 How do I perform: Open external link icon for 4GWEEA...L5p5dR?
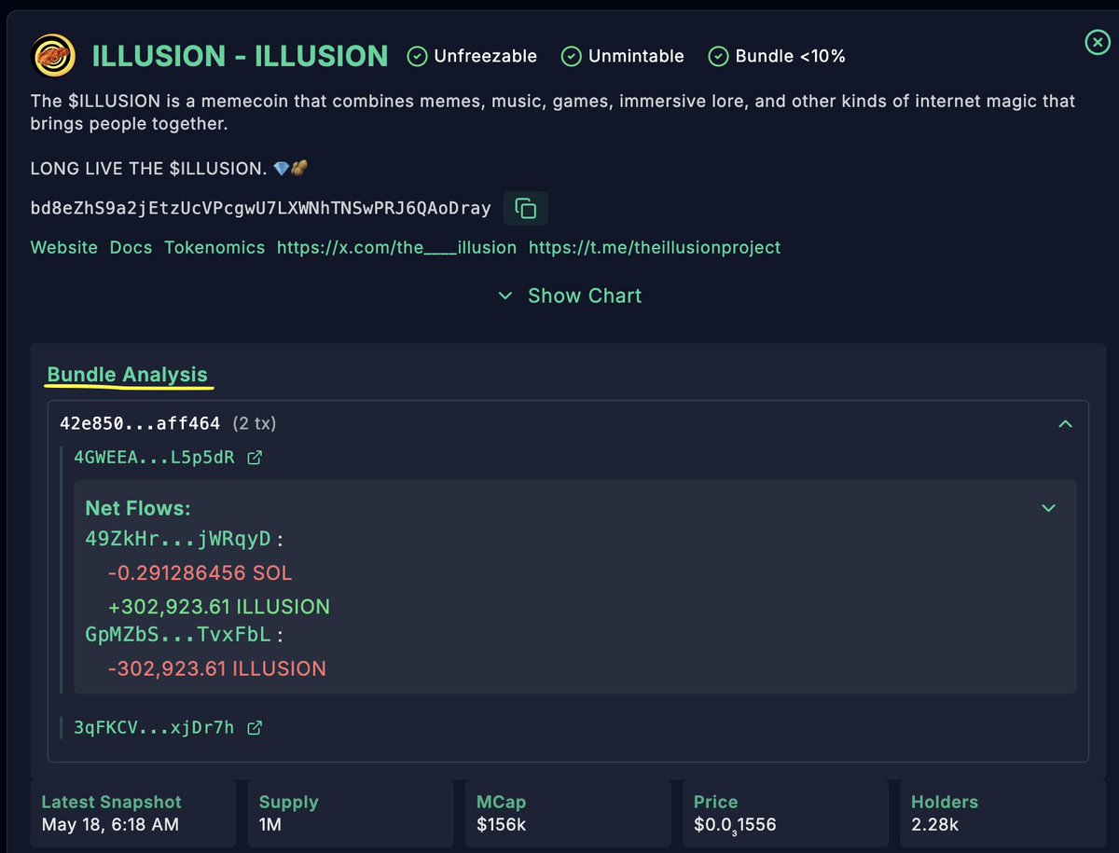coord(255,458)
